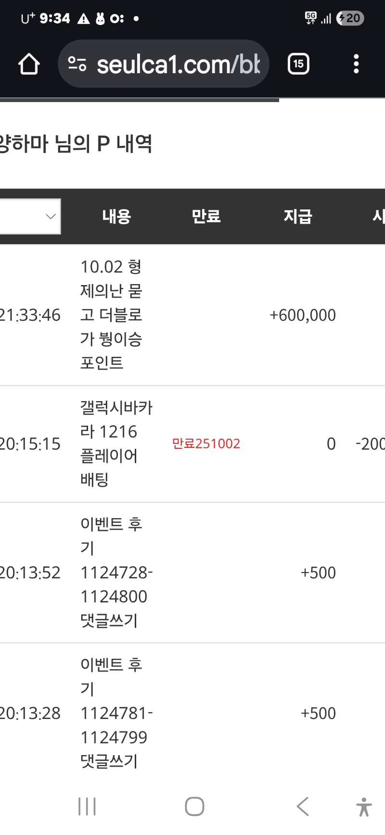Tap the Android recent apps icon
385x835 pixels.
point(87,806)
